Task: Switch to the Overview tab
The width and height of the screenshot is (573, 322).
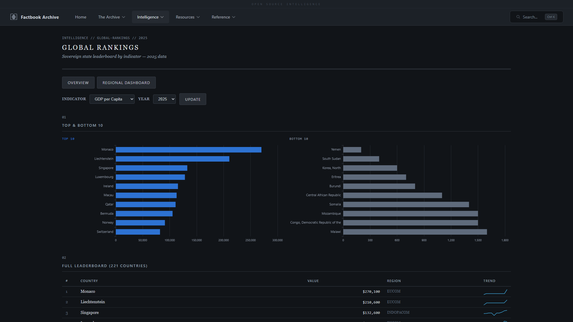Action: coord(78,83)
